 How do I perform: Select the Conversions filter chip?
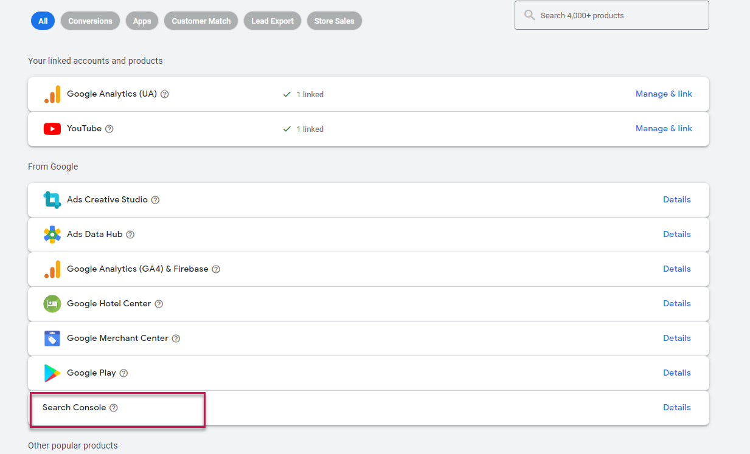coord(90,20)
